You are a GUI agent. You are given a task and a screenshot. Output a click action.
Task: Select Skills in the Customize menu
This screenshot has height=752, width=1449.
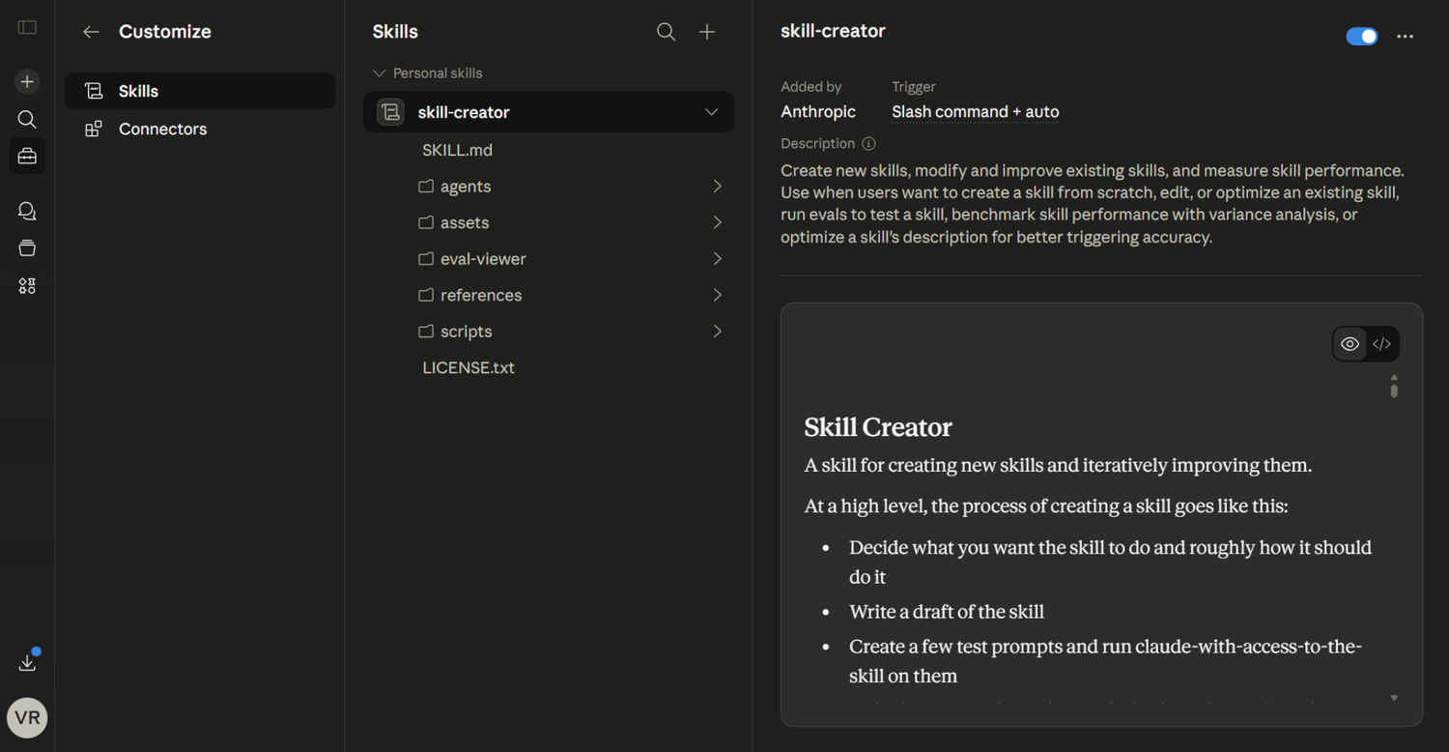pos(138,91)
